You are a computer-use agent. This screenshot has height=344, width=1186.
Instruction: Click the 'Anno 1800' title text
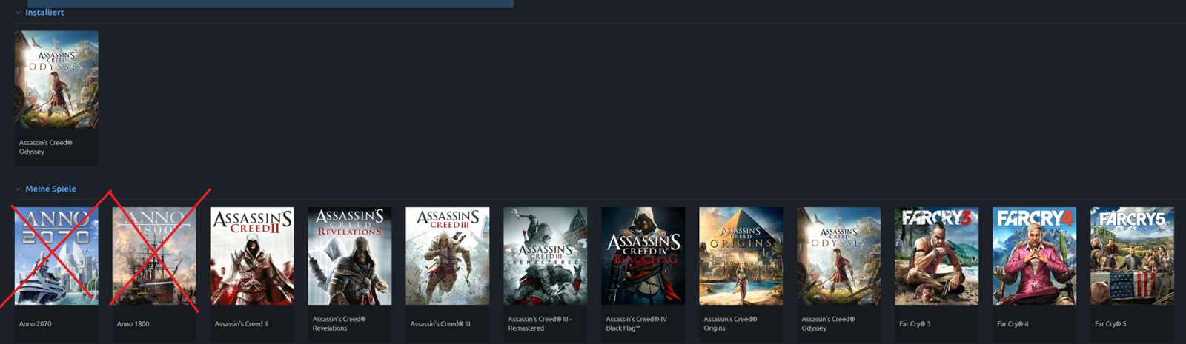click(x=133, y=324)
